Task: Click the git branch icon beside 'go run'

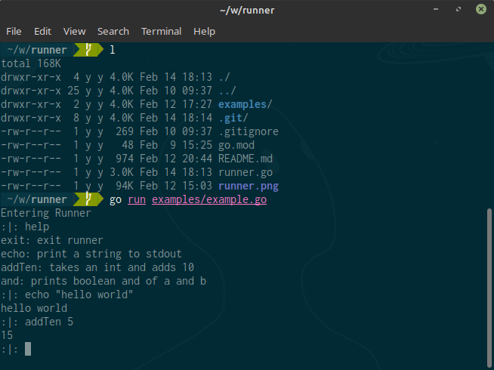Action: (x=88, y=199)
